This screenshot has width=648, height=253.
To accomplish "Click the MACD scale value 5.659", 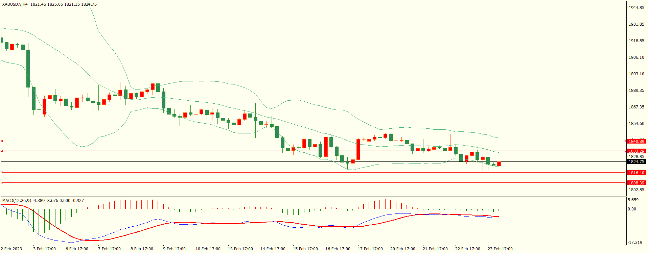I will pos(633,200).
